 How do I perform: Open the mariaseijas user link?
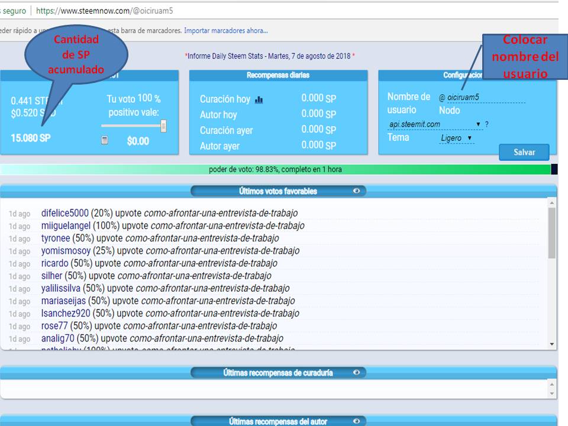pyautogui.click(x=63, y=301)
